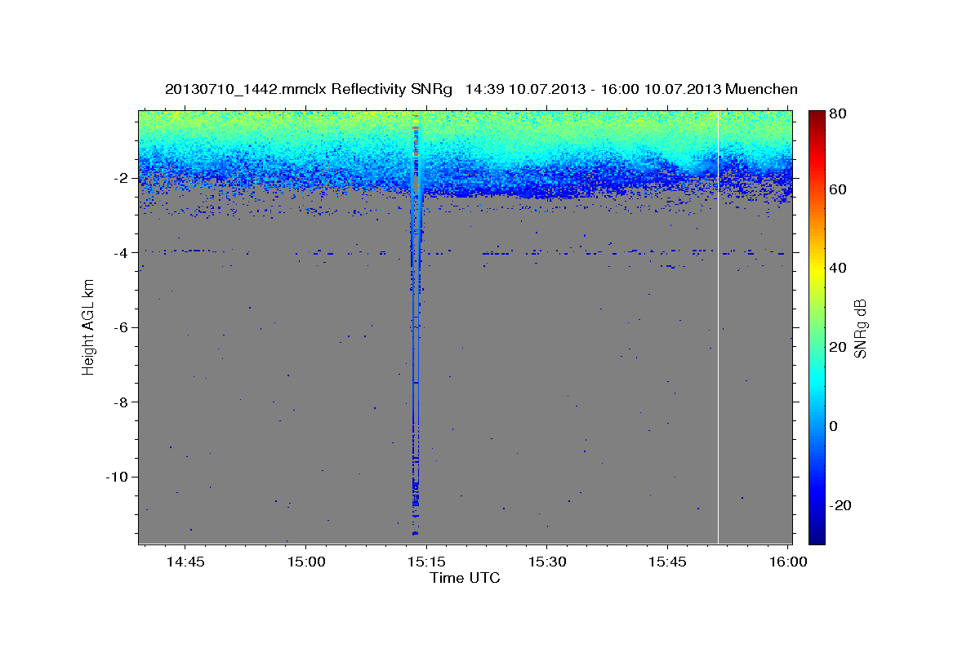980x653 pixels.
Task: Click the 60 colorbar tick label
Action: (839, 189)
